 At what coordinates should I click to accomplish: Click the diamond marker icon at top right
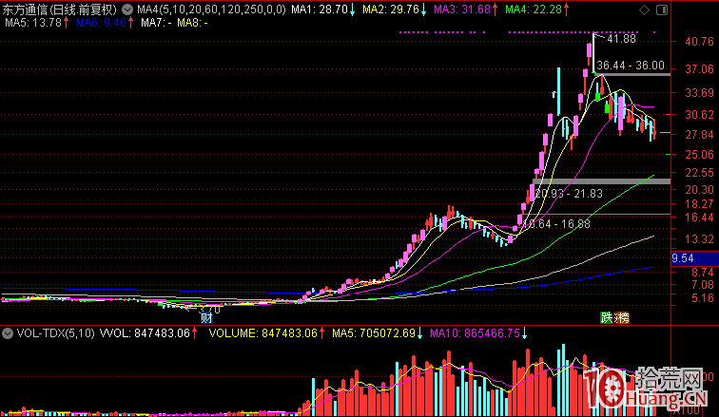point(644,10)
